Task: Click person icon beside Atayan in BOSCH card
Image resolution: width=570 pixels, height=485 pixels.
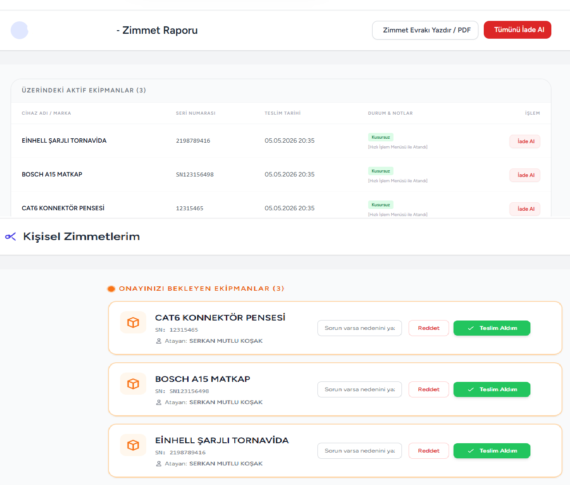Action: (x=159, y=402)
